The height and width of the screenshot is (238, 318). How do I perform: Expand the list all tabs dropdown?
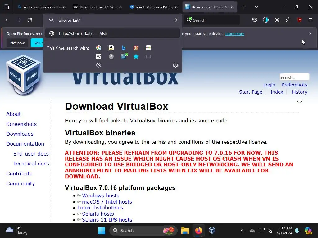pos(257,7)
